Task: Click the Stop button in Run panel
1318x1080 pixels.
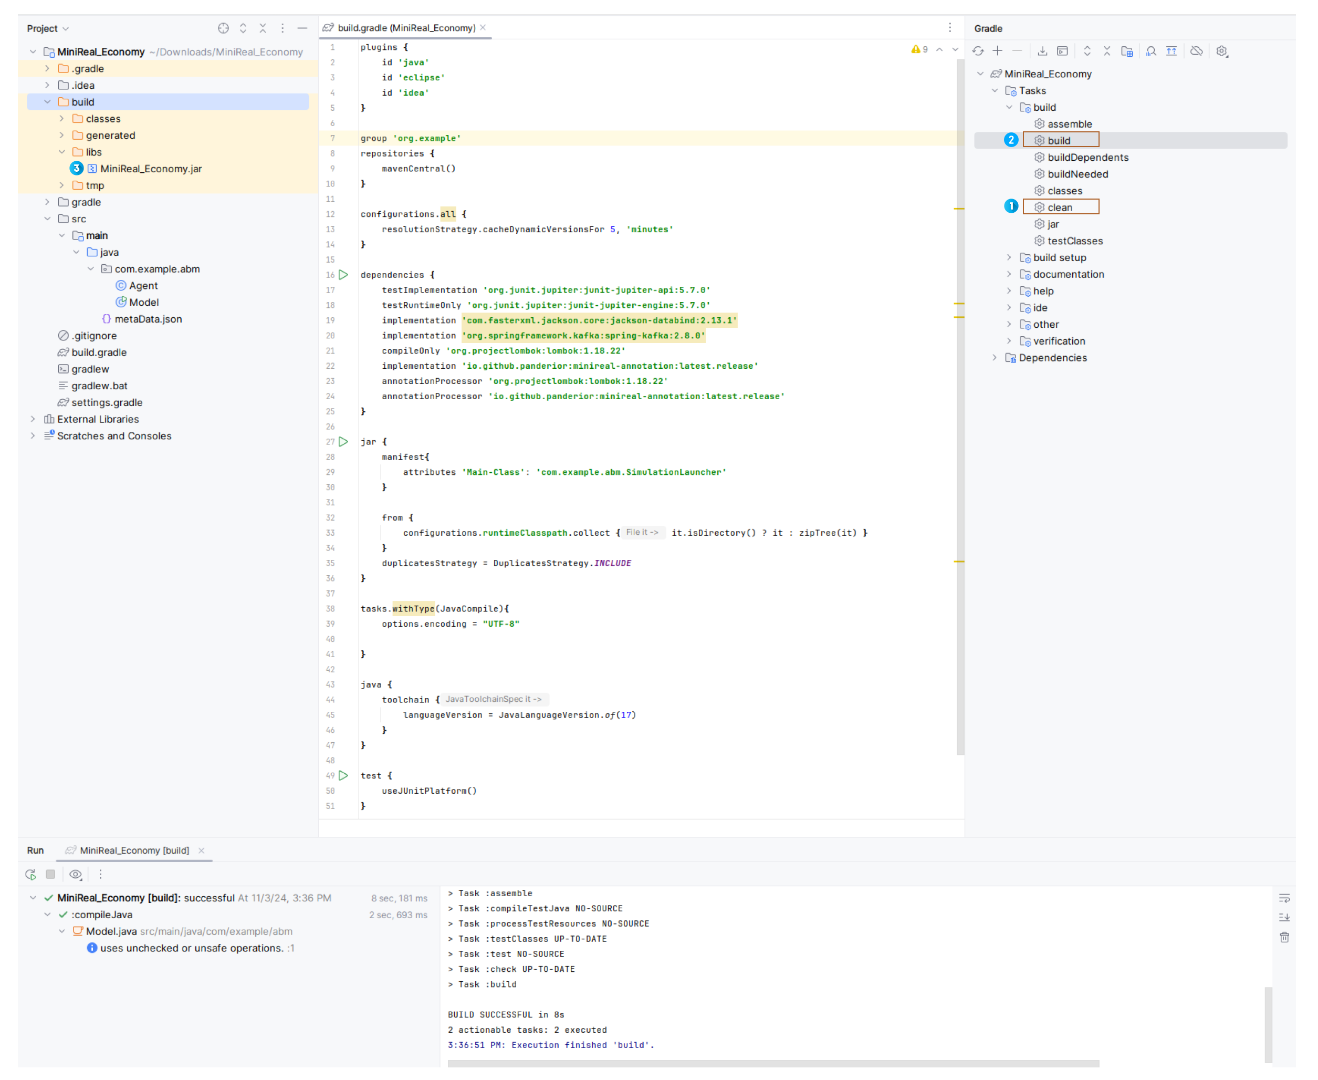Action: (50, 874)
